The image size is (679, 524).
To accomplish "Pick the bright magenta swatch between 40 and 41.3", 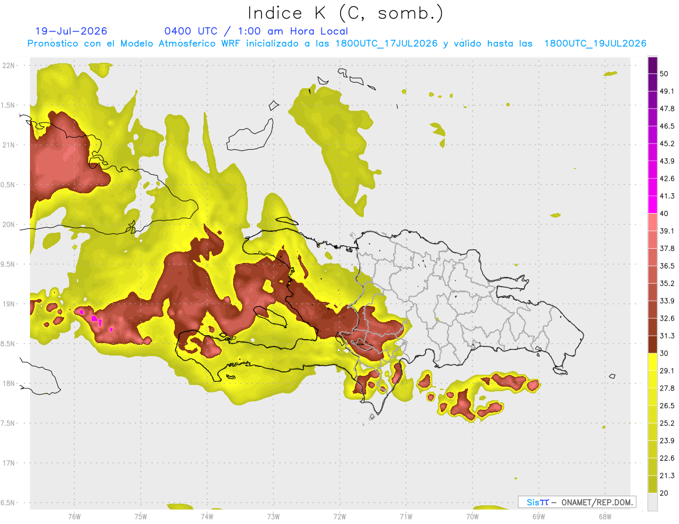I will click(652, 204).
